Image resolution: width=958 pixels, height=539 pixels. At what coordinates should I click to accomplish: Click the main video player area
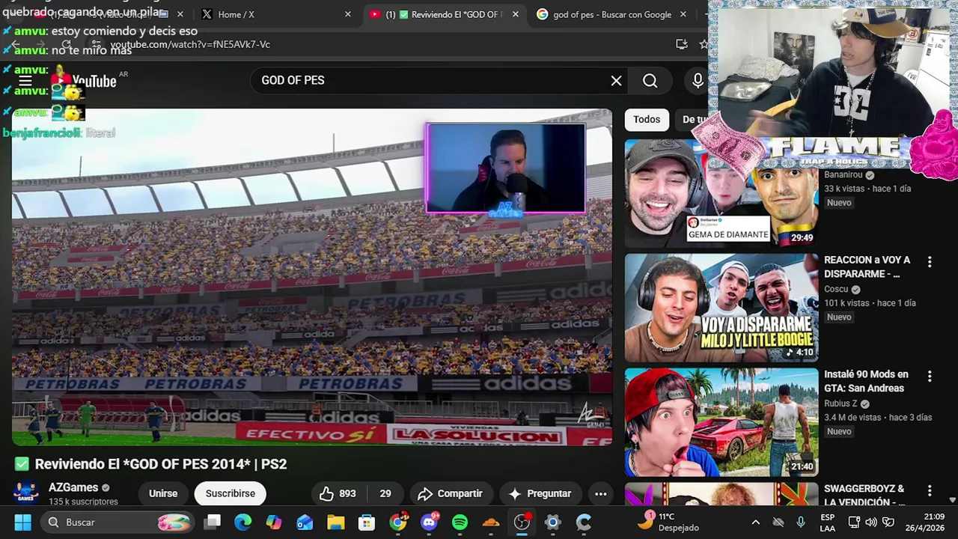[312, 277]
